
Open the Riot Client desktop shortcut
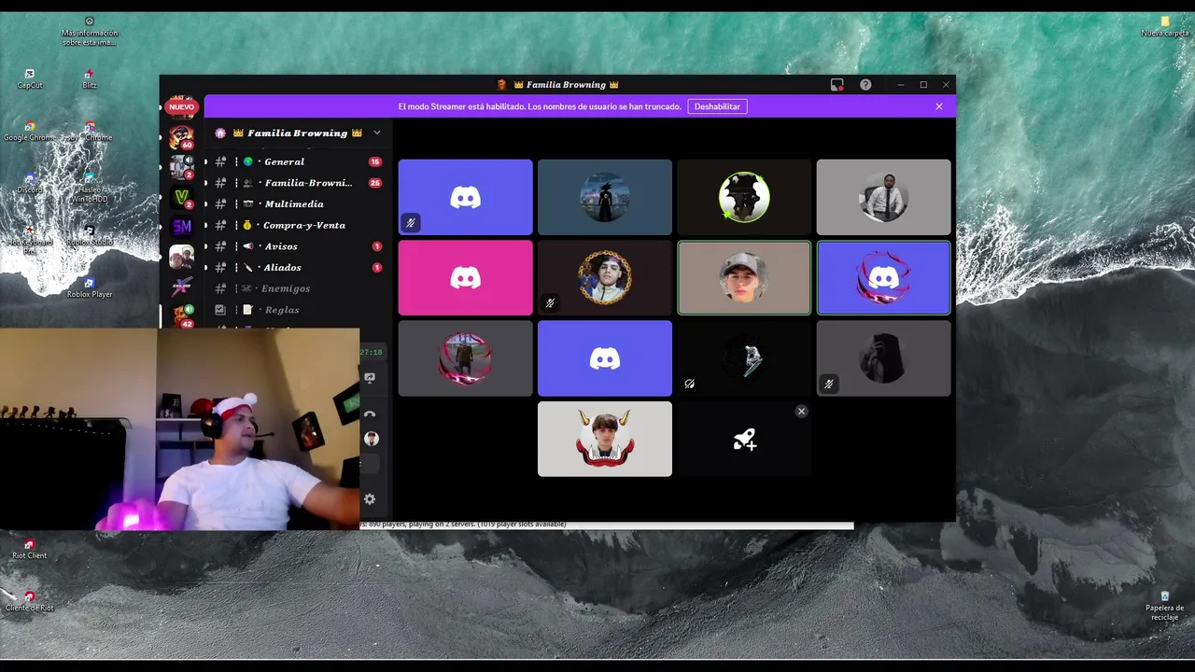[x=29, y=550]
